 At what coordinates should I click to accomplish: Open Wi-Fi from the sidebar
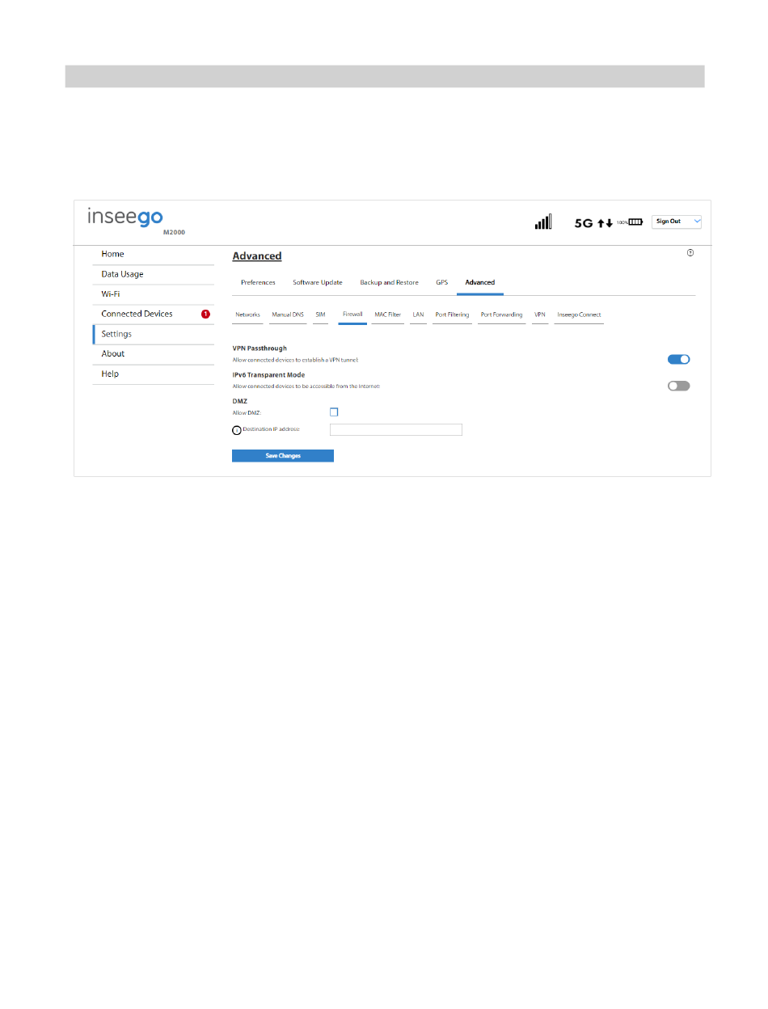pos(111,294)
